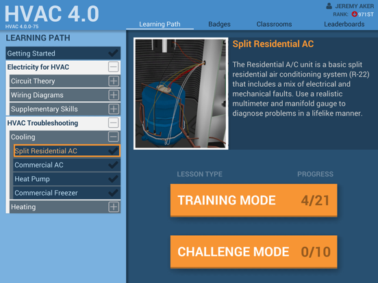Viewport: 378px width, 283px height.
Task: Start Training Mode lesson
Action: [x=253, y=200]
